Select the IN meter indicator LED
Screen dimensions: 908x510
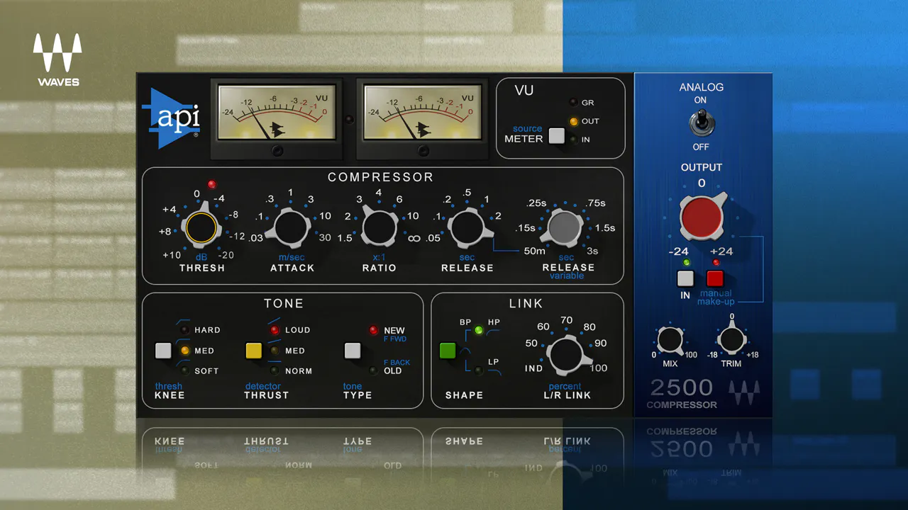pyautogui.click(x=575, y=140)
